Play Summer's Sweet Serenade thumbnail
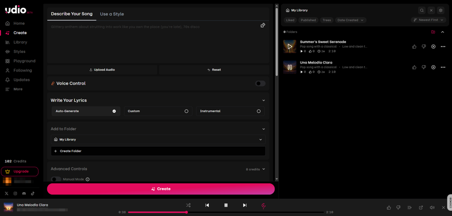This screenshot has width=452, height=216. click(x=290, y=47)
